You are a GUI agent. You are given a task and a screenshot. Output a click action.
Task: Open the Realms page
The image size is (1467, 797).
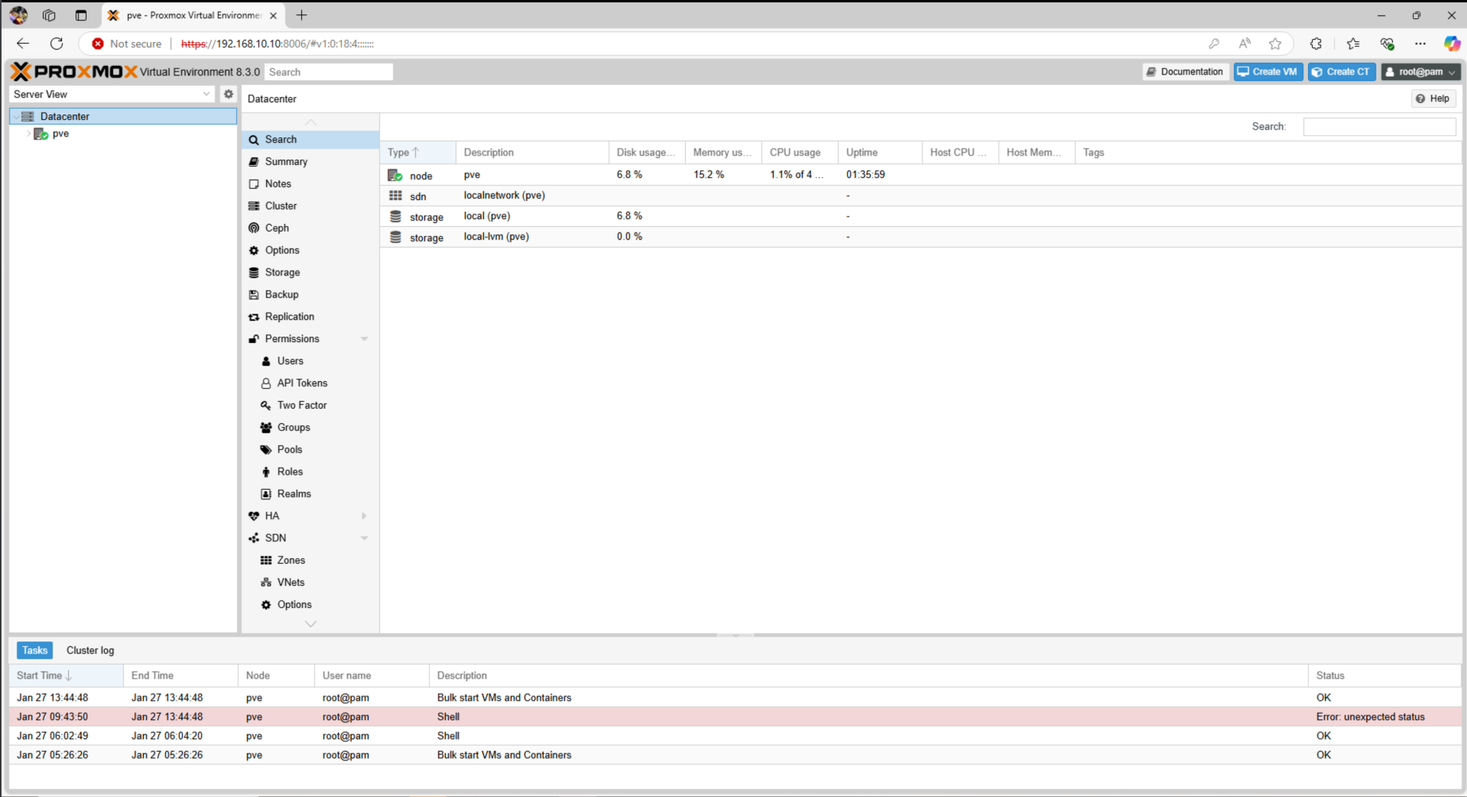[x=310, y=495]
